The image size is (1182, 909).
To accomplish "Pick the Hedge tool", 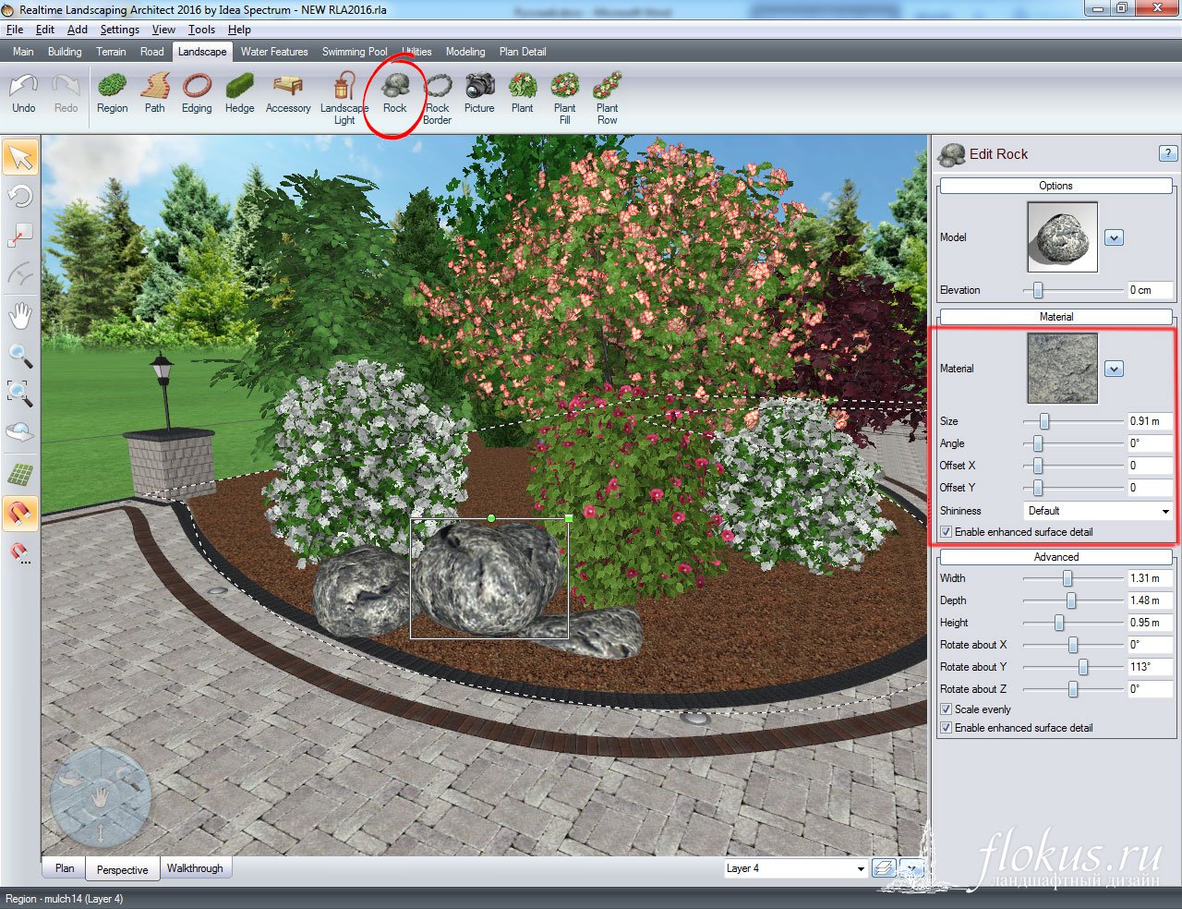I will coord(239,94).
